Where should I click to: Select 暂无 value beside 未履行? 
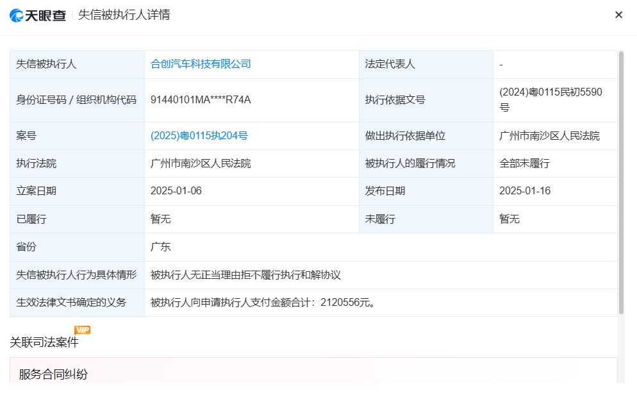pyautogui.click(x=509, y=219)
